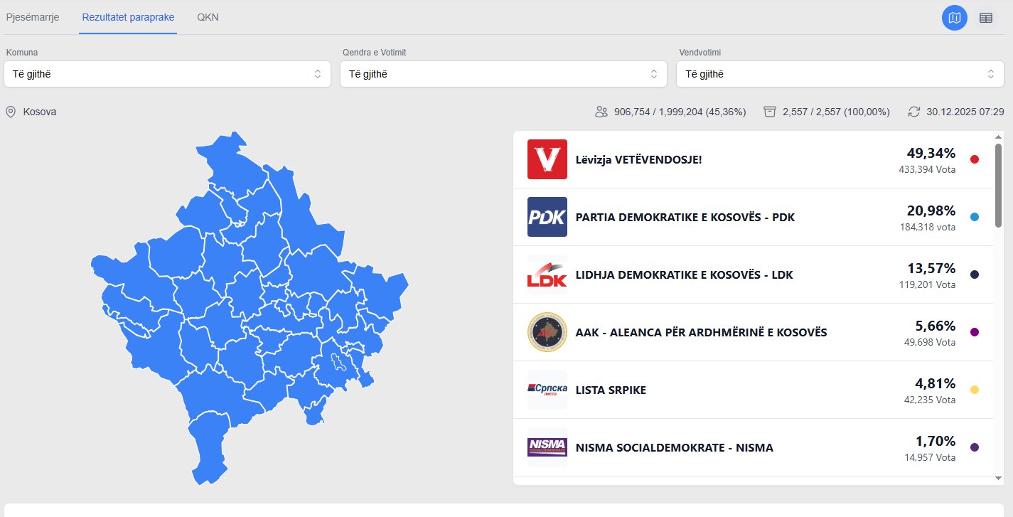Switch to the Pjesëmarrje tab
Screen dimensions: 1013x517
click(33, 17)
